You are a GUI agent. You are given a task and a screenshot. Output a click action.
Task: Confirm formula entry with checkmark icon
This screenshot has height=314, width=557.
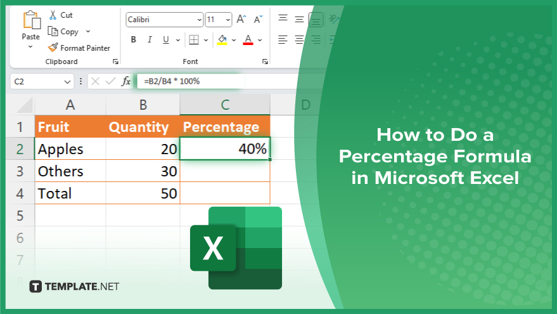click(110, 81)
